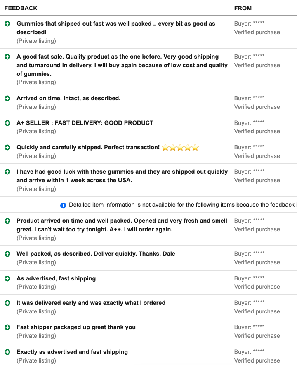Click "(Private listing)" under "Exactly as advertised"
This screenshot has height=365, width=297.
(x=36, y=360)
